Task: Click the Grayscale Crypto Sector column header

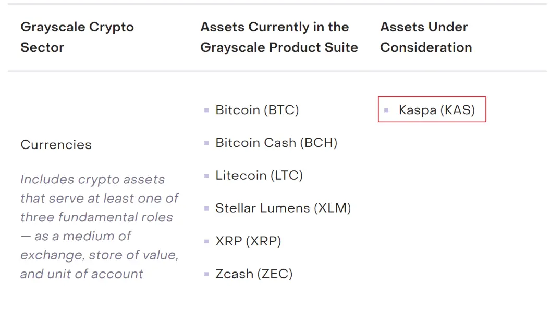Action: click(x=77, y=37)
